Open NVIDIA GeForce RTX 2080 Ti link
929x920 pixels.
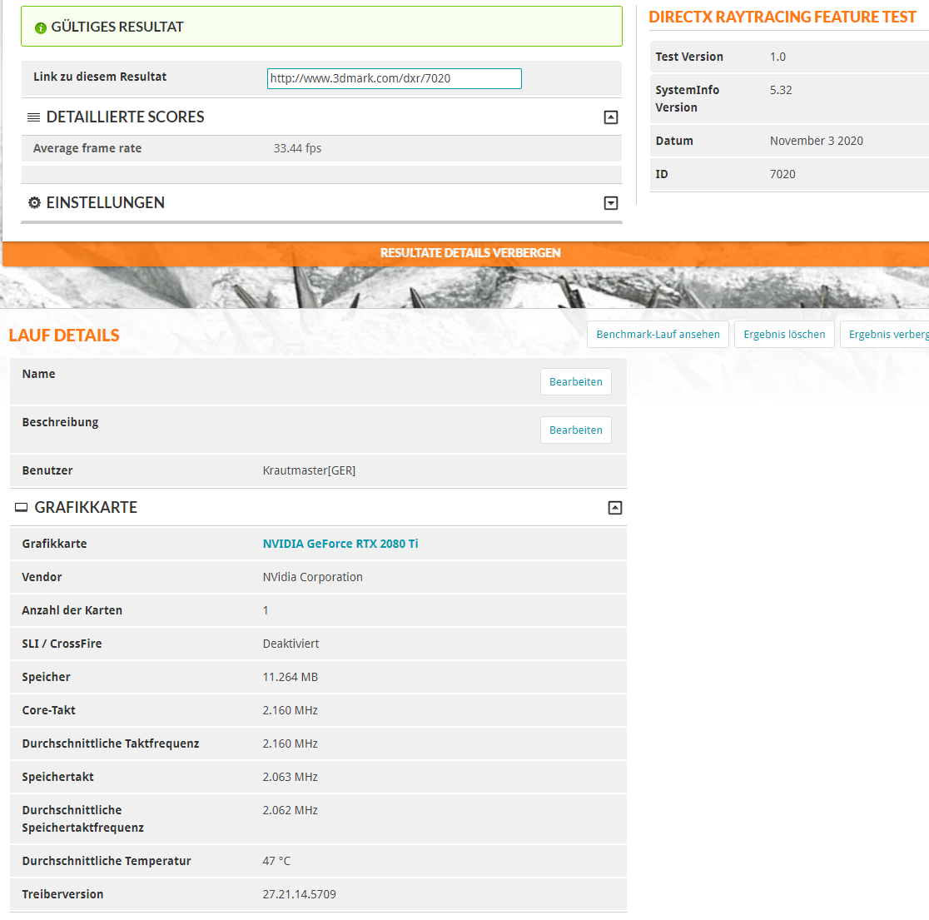pyautogui.click(x=340, y=544)
